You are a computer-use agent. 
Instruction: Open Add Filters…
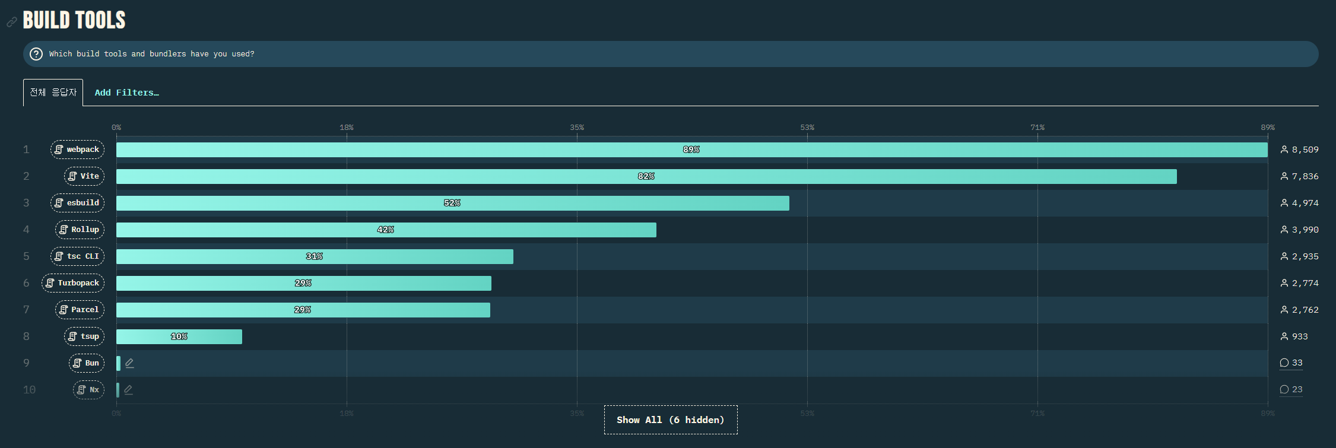[x=126, y=93]
